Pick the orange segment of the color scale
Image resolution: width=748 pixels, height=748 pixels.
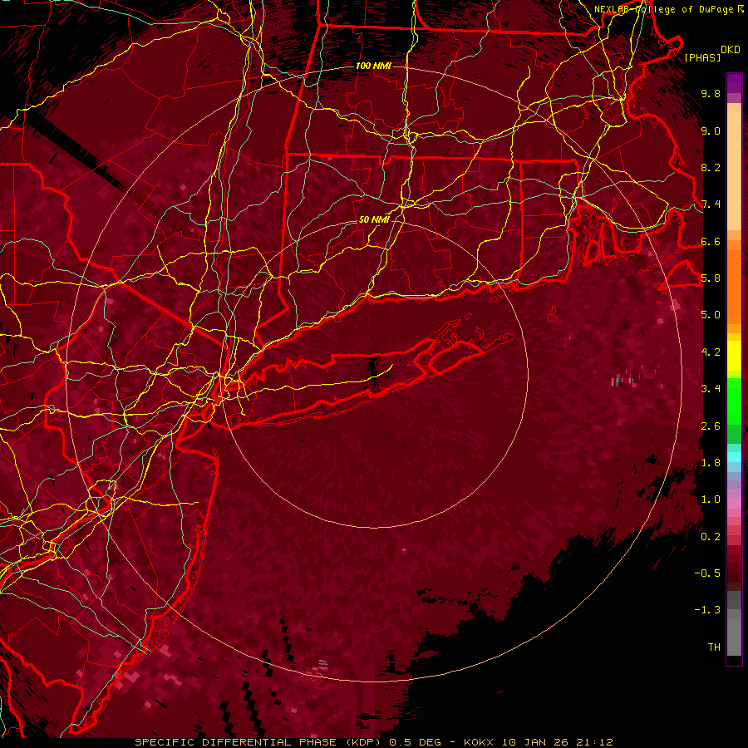point(734,287)
